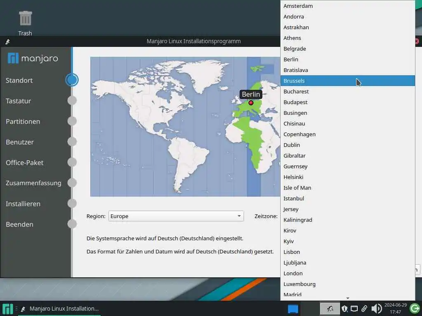Select Kyiv timezone entry
Image resolution: width=422 pixels, height=316 pixels.
(x=348, y=241)
